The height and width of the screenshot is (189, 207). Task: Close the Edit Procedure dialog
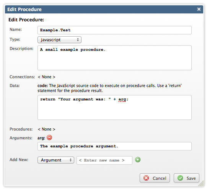tap(199, 9)
